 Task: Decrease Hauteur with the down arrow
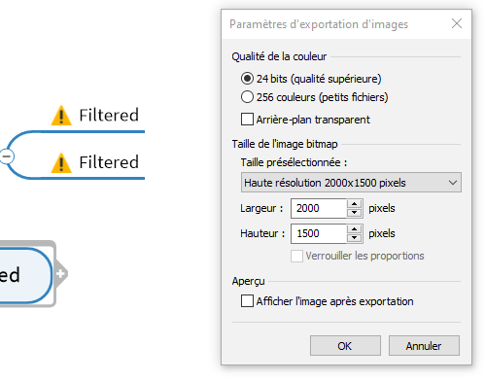point(354,238)
